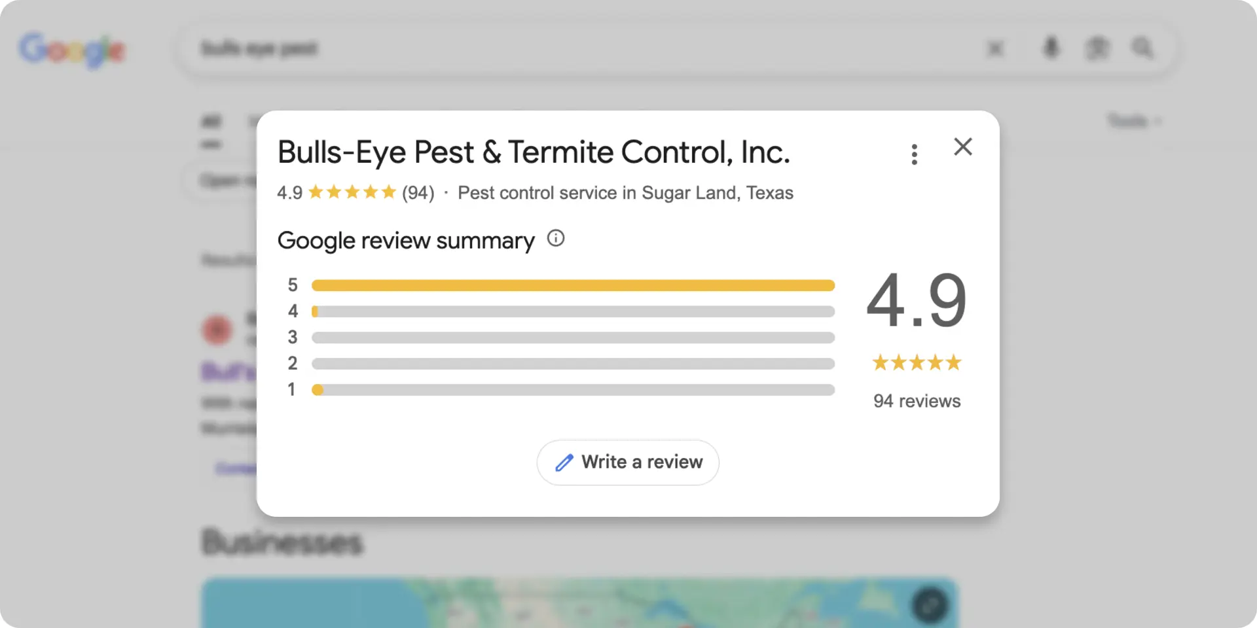Viewport: 1257px width, 628px height.
Task: Select the 3-star rating bar
Action: [x=573, y=338]
